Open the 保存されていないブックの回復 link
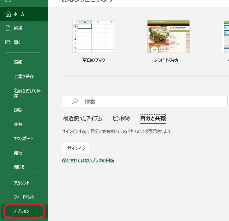Viewport: 229px width, 221px height. (x=88, y=161)
